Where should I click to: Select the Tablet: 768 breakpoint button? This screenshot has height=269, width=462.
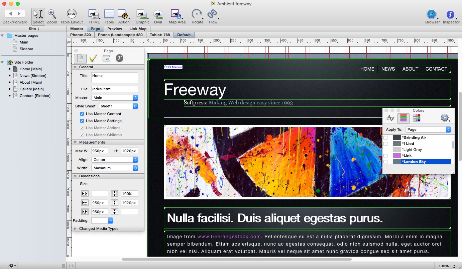[x=160, y=35]
